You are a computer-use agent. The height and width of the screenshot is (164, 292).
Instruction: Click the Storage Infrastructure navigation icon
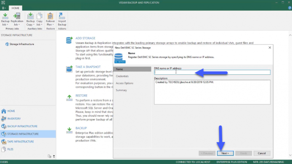(x=4, y=134)
